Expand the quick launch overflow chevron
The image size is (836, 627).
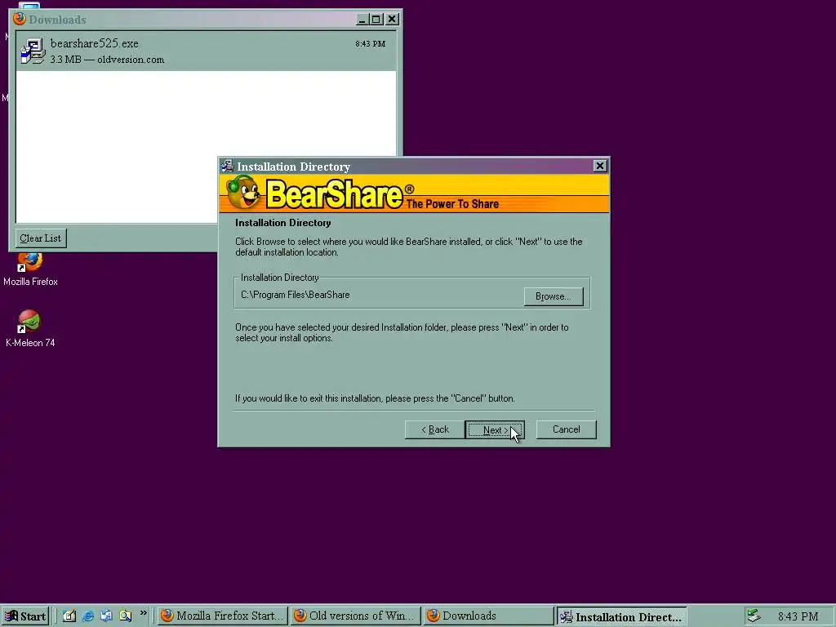pos(144,613)
